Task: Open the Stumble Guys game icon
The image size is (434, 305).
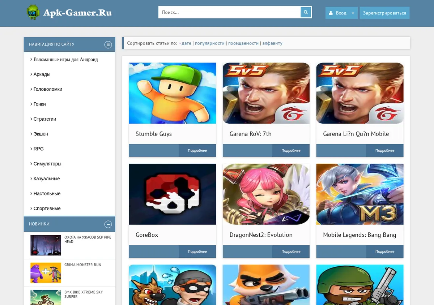Action: [172, 93]
